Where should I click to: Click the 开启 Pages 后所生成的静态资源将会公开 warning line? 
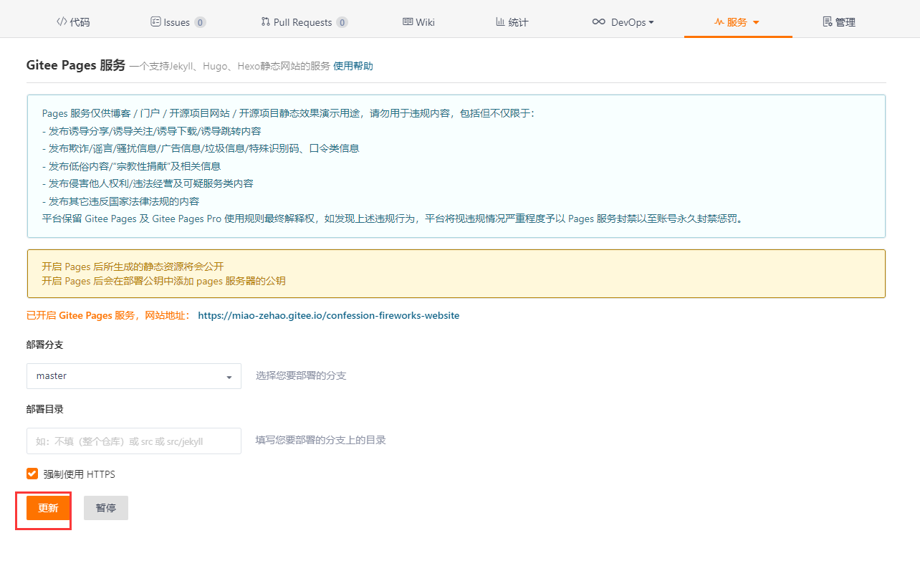(x=133, y=267)
